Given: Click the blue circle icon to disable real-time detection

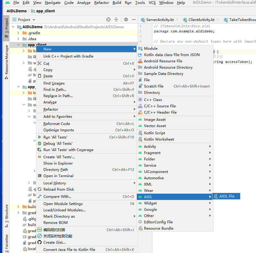Looking at the screenshot, I should tap(40, 236).
